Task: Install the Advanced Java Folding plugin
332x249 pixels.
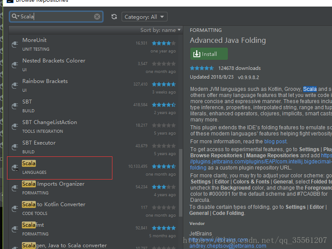Action: click(209, 54)
